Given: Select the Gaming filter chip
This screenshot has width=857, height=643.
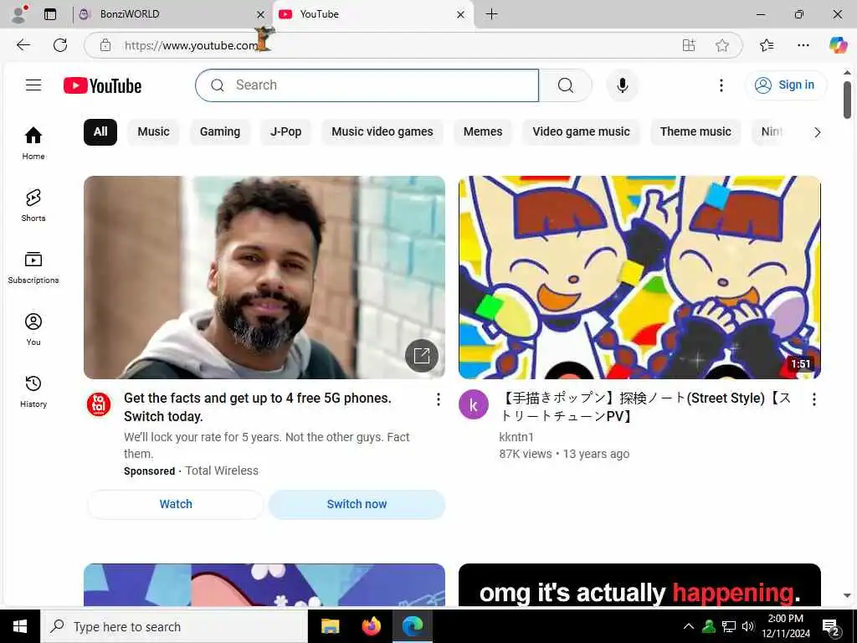Looking at the screenshot, I should 220,131.
